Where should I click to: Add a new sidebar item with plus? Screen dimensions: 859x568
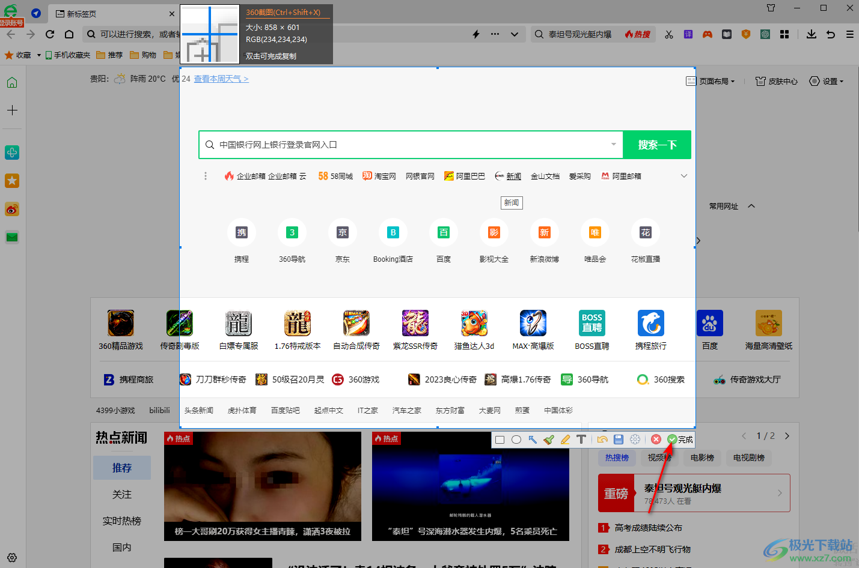(x=12, y=110)
